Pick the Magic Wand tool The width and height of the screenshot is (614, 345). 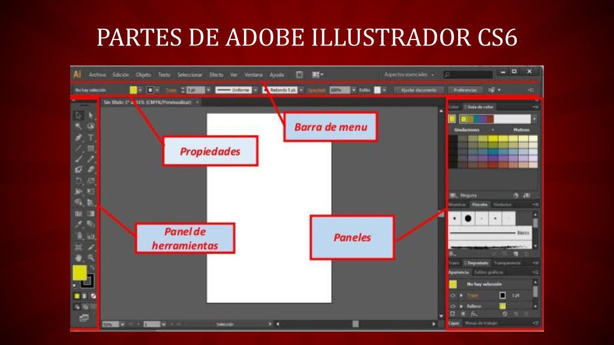point(79,126)
